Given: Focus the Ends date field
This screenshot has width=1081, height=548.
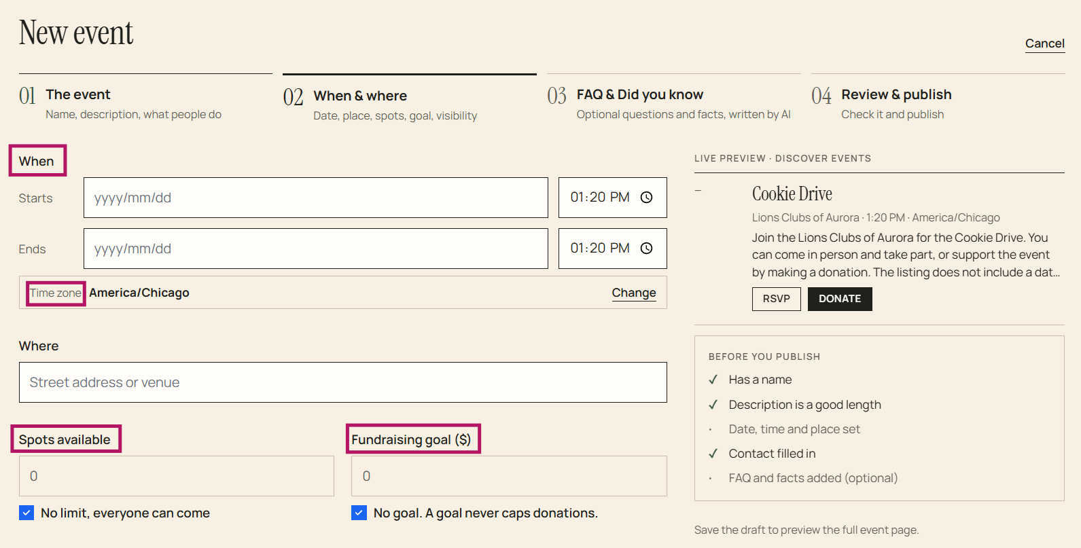Looking at the screenshot, I should [316, 249].
